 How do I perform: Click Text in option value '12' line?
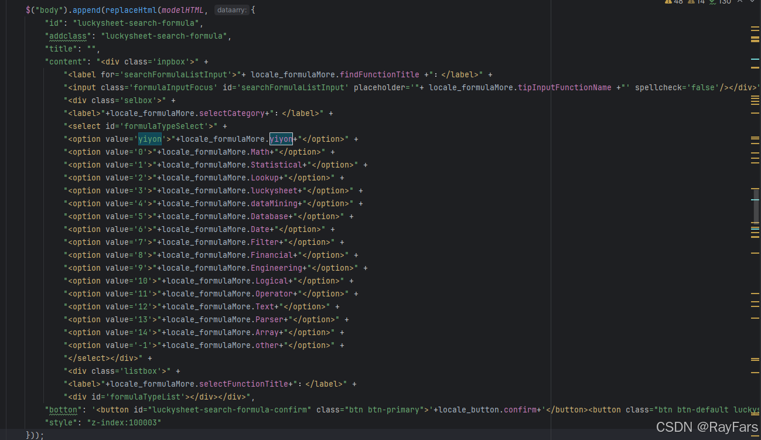coord(265,306)
